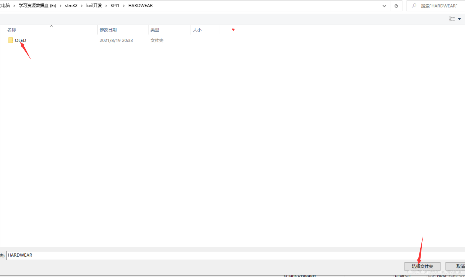Change the view layout icon

click(x=452, y=19)
